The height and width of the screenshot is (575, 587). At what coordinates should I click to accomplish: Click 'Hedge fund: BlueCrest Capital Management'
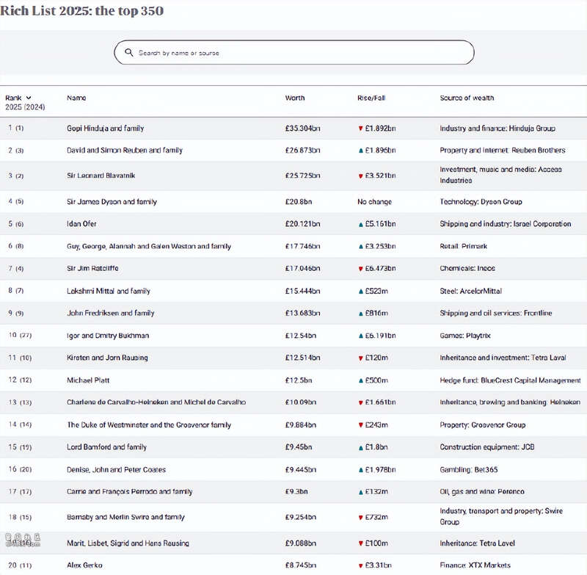[x=510, y=380]
